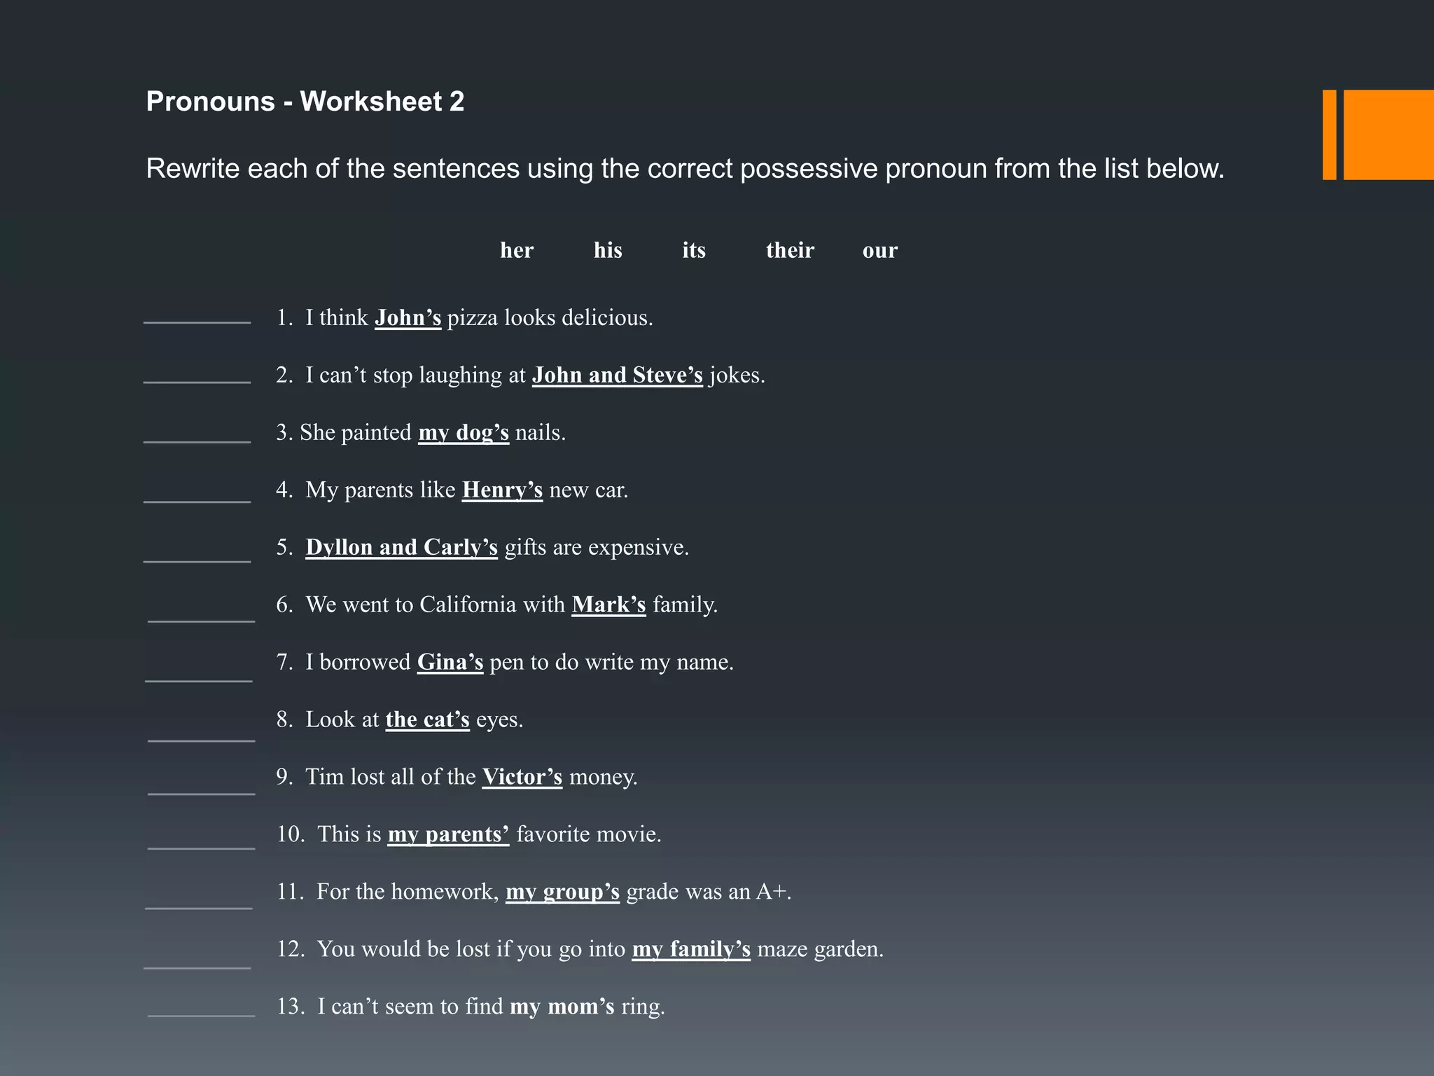Click the answer blank for sentence 13

[x=201, y=1012]
